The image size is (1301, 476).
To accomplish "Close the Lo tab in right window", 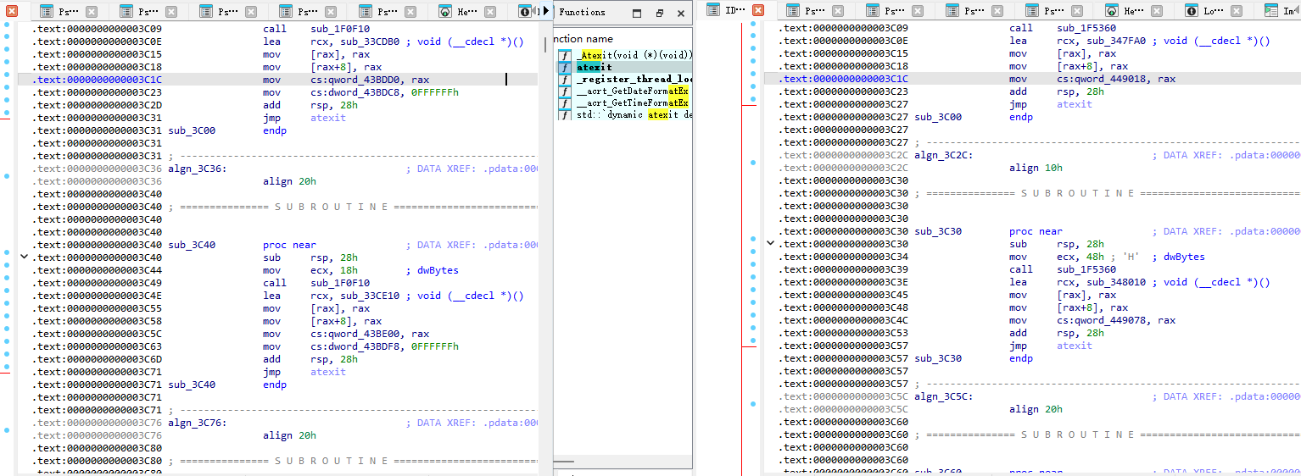I will [1237, 12].
